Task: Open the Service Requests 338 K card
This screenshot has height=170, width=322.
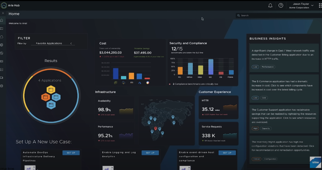Action: click(219, 134)
